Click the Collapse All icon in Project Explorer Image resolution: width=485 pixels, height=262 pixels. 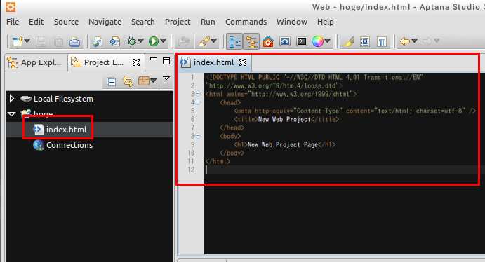(112, 81)
